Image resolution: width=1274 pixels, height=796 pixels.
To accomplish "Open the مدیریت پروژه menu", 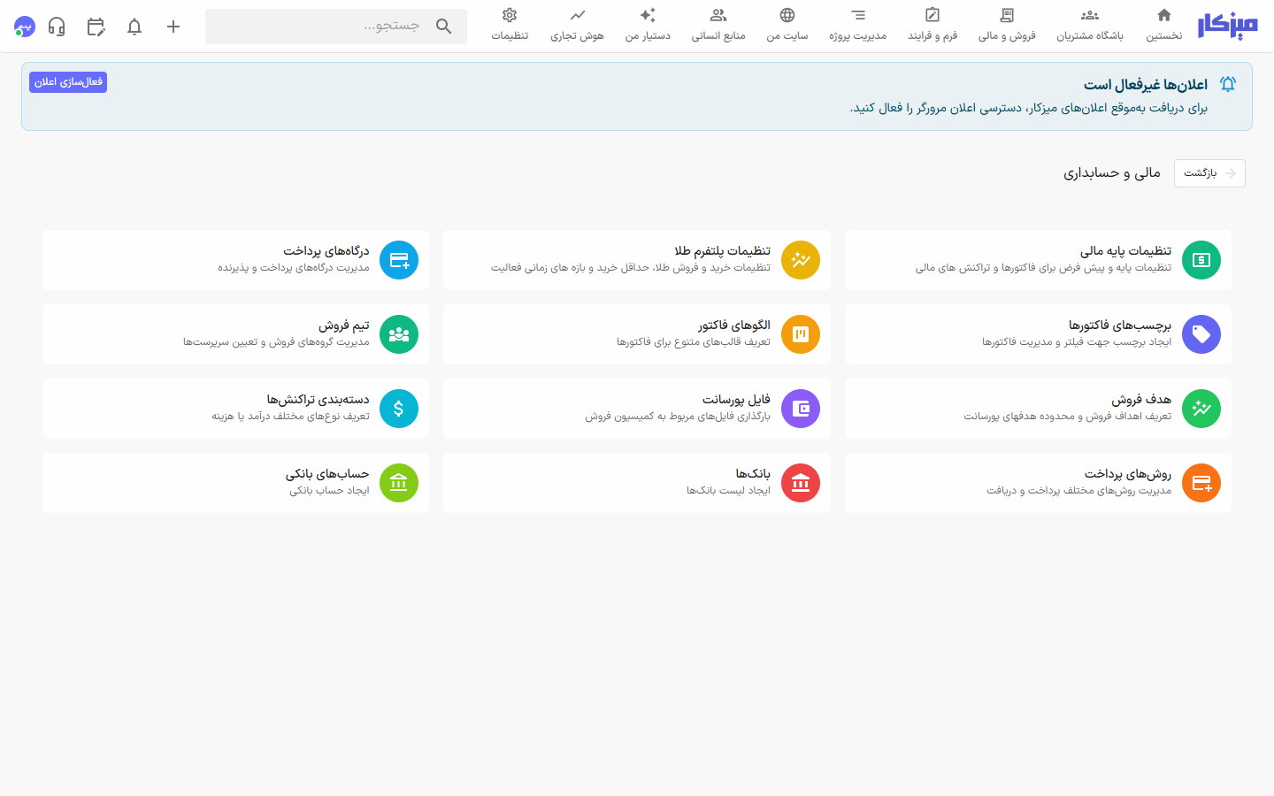I will coord(858,25).
